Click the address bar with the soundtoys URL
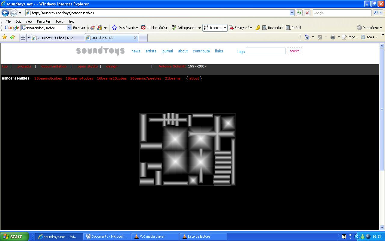The image size is (385, 241). (x=157, y=13)
